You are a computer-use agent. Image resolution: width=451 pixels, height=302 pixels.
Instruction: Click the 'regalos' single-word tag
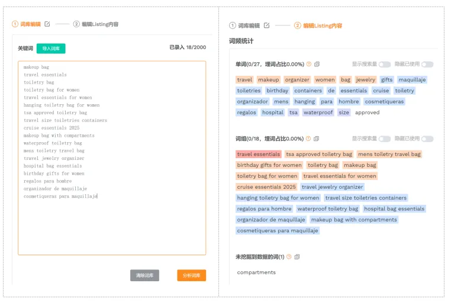(246, 113)
